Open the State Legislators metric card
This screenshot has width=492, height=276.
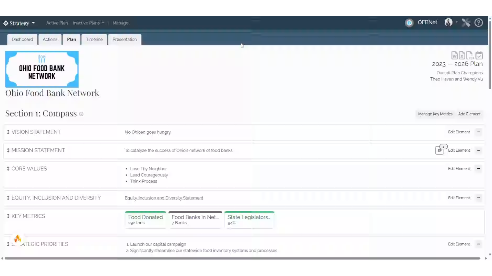[249, 220]
